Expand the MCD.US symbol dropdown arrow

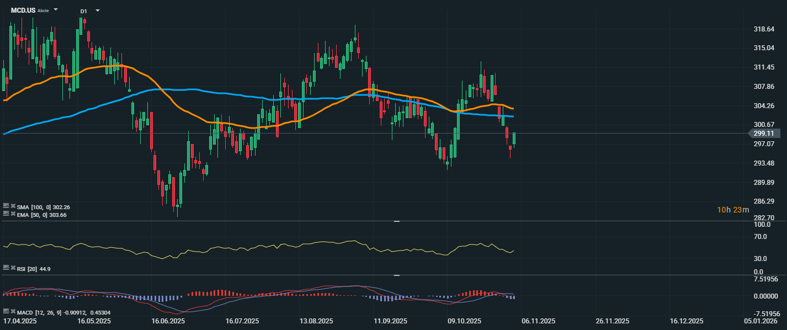[56, 10]
